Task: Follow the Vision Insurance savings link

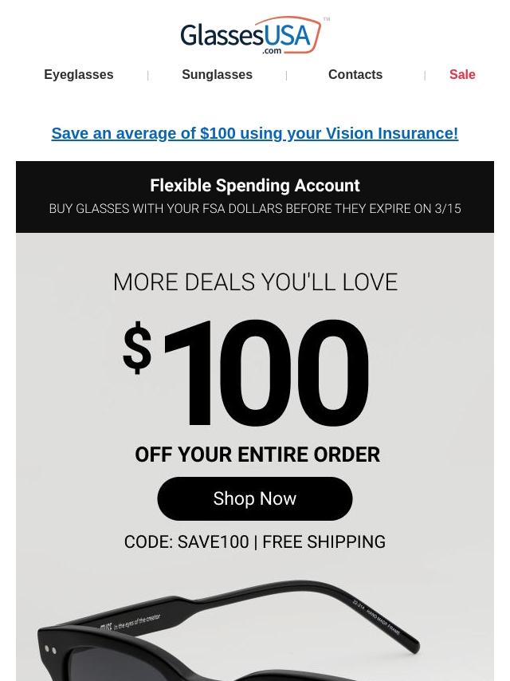Action: pyautogui.click(x=255, y=133)
